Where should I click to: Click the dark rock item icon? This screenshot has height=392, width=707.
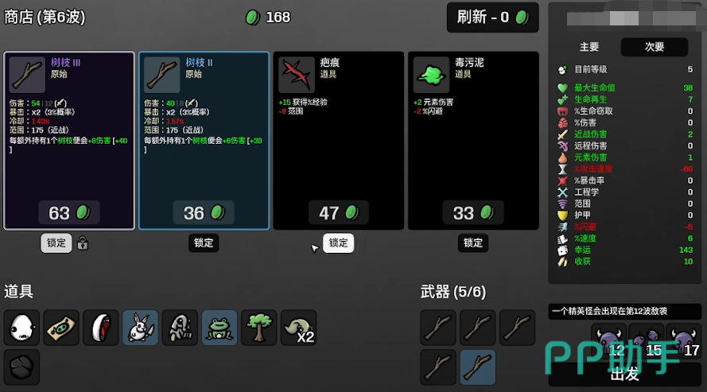(x=21, y=367)
